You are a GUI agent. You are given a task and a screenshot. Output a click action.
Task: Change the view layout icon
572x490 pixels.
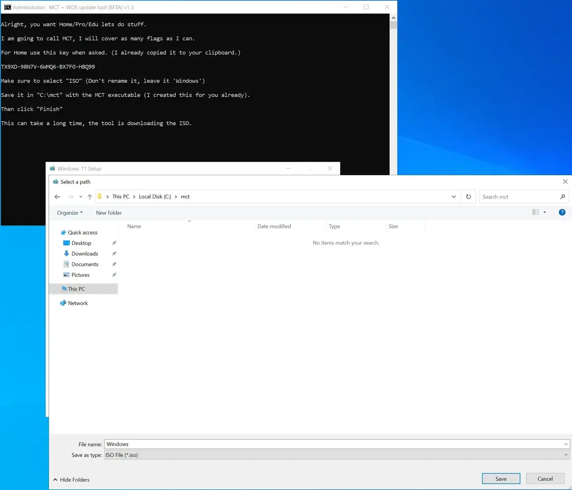coord(536,212)
